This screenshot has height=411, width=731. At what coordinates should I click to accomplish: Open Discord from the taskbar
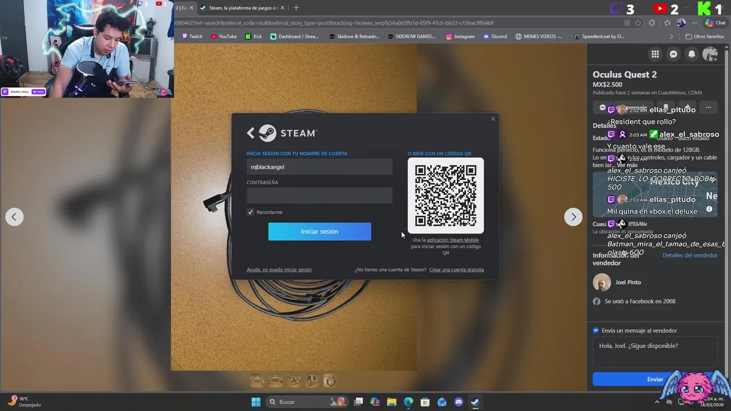(x=459, y=402)
